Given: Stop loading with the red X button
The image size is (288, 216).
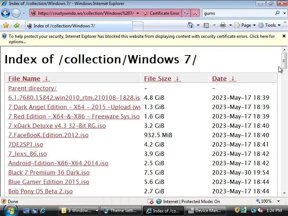Looking at the screenshot, I should pyautogui.click(x=195, y=13).
